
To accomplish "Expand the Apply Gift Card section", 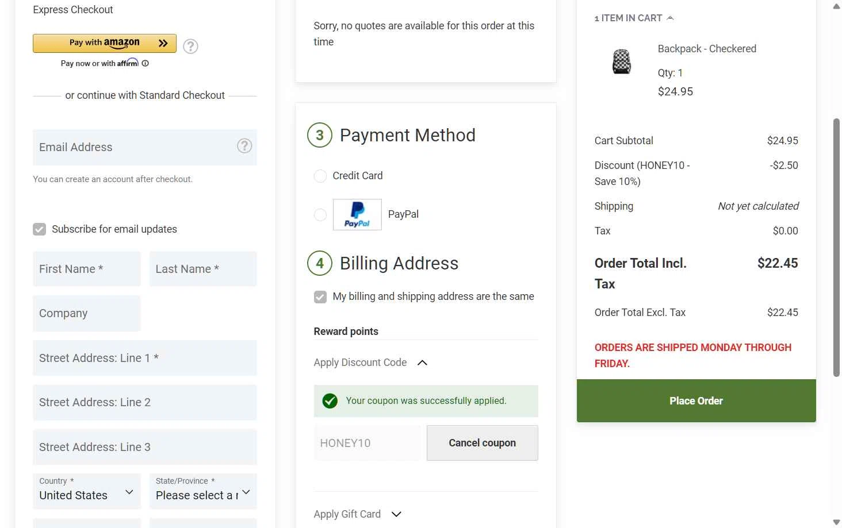I will [396, 514].
